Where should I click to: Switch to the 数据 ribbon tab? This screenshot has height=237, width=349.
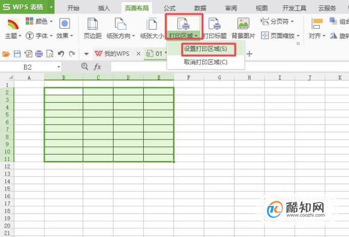pyautogui.click(x=200, y=8)
